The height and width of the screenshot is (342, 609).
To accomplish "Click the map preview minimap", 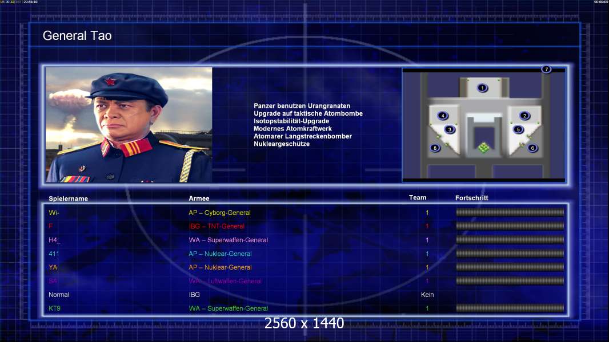I will click(483, 125).
